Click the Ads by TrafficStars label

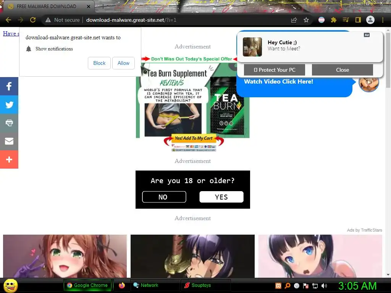(x=364, y=230)
